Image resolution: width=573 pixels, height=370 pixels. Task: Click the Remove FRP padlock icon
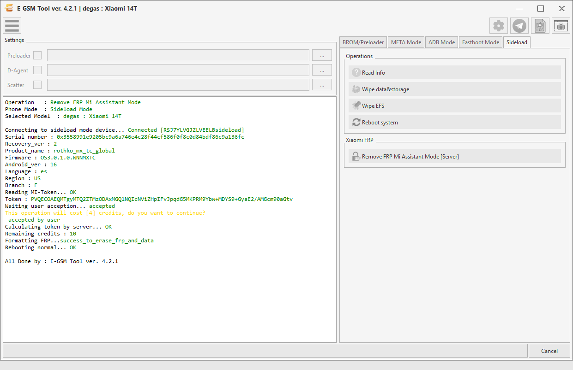(356, 156)
